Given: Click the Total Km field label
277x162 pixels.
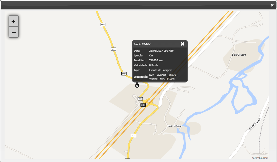Looking at the screenshot, I should point(139,60).
